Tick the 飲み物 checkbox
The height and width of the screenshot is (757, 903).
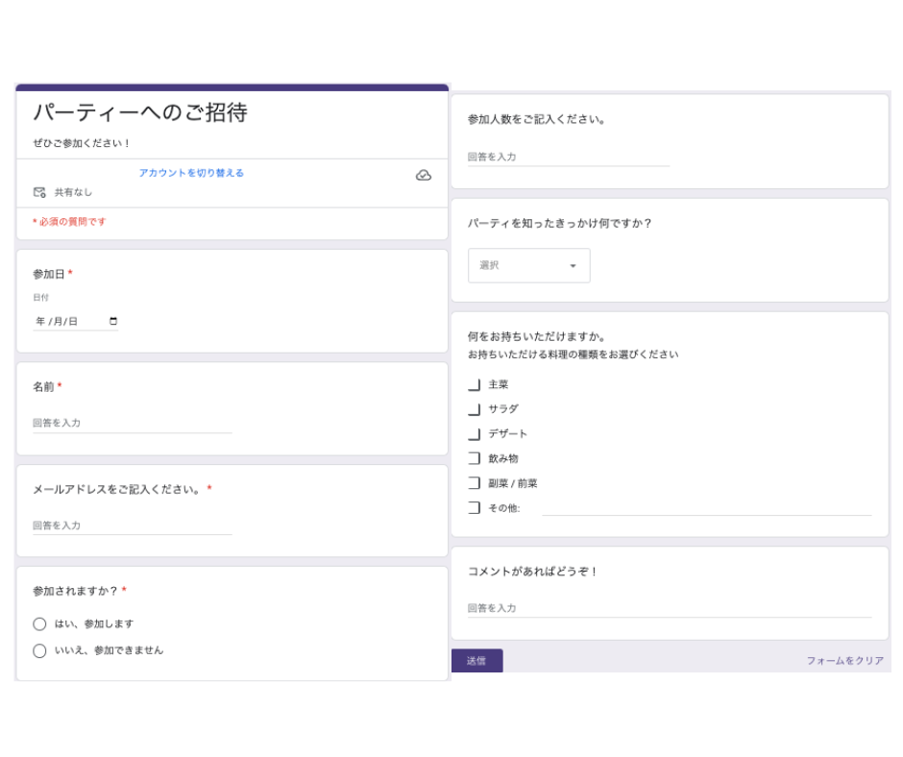tap(474, 458)
